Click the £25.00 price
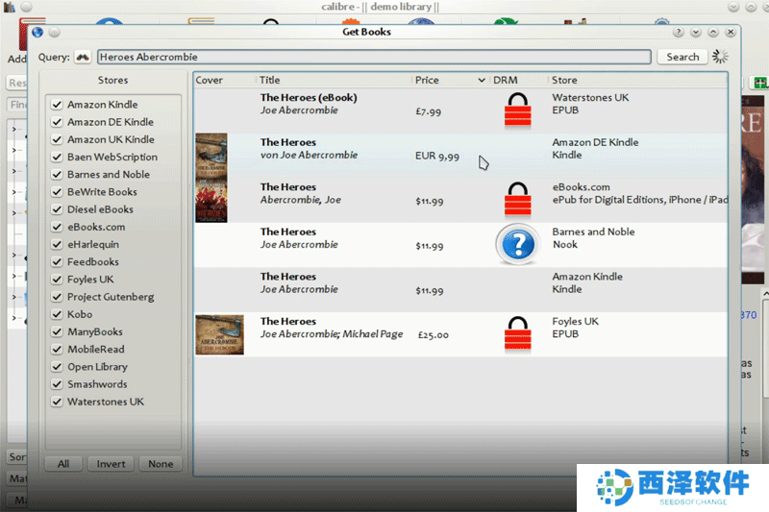The image size is (769, 512). click(x=434, y=335)
